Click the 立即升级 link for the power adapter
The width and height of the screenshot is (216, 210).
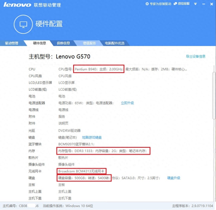coord(127,103)
